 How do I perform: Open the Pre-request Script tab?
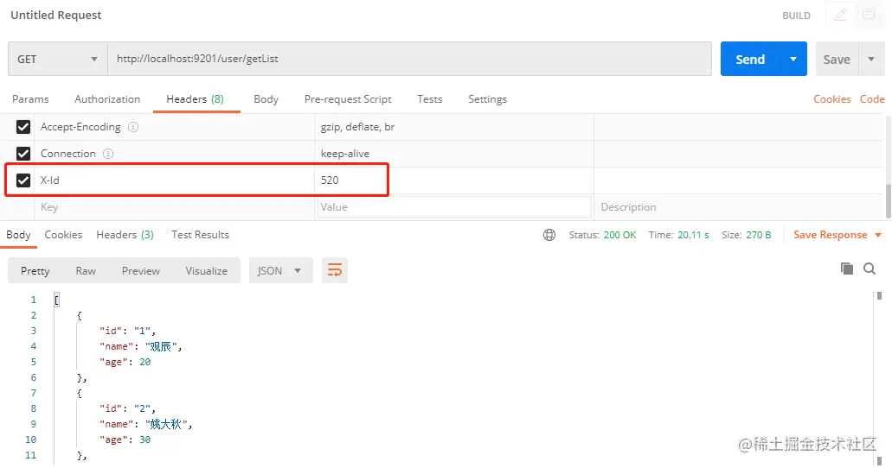coord(348,99)
